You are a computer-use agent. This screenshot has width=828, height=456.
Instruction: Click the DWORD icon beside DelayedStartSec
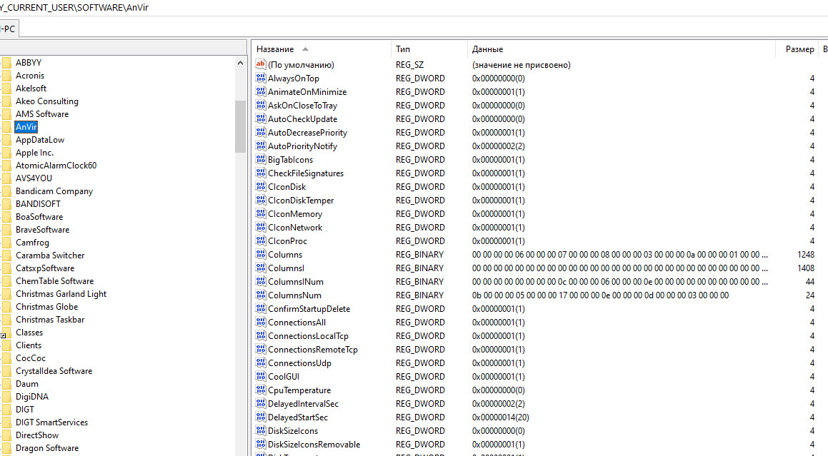pos(261,417)
